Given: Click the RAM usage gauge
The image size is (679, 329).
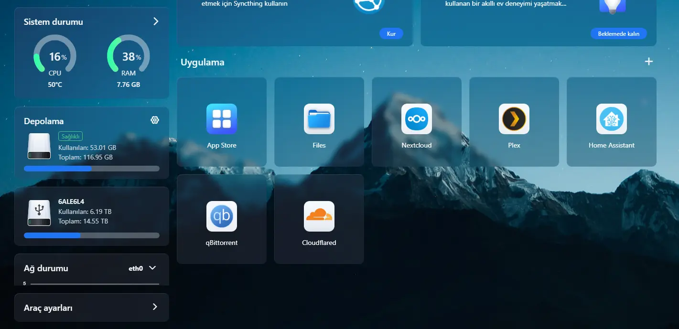Looking at the screenshot, I should [x=129, y=55].
